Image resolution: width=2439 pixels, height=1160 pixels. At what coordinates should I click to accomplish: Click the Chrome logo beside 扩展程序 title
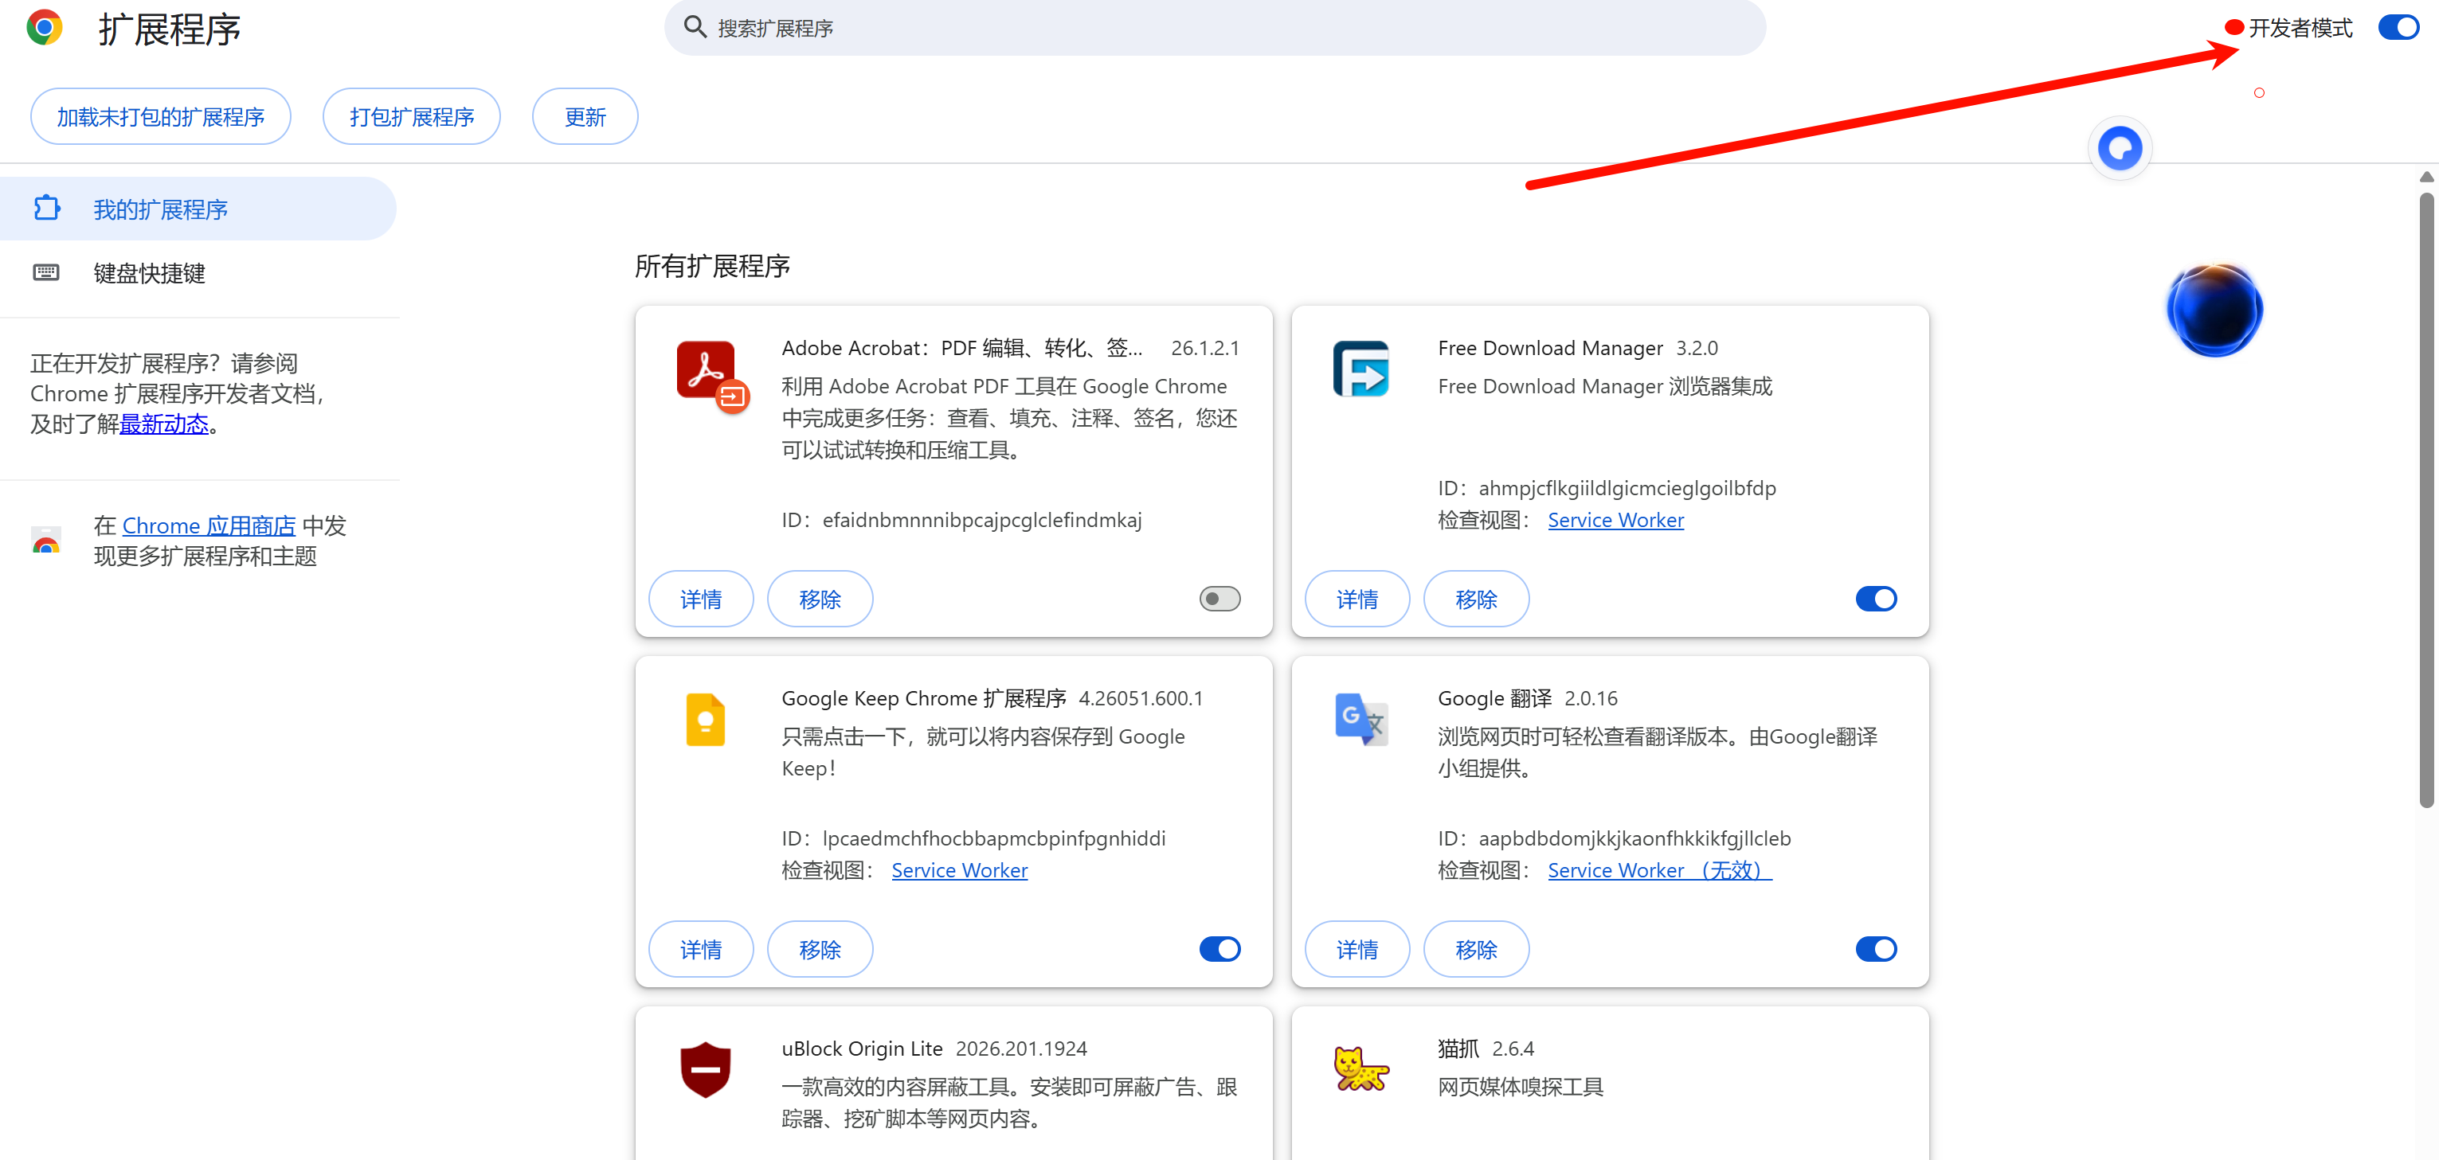tap(45, 29)
